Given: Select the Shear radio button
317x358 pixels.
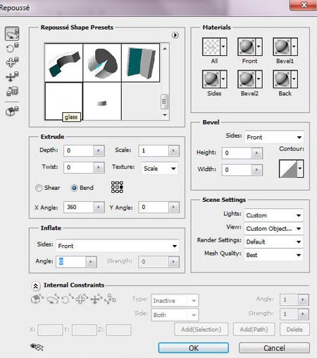Looking at the screenshot, I should pyautogui.click(x=39, y=188).
